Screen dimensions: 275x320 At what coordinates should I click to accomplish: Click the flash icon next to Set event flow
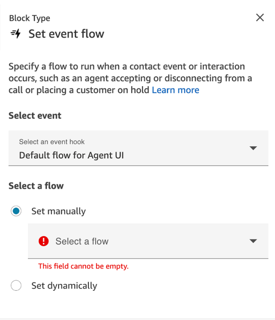pos(15,34)
